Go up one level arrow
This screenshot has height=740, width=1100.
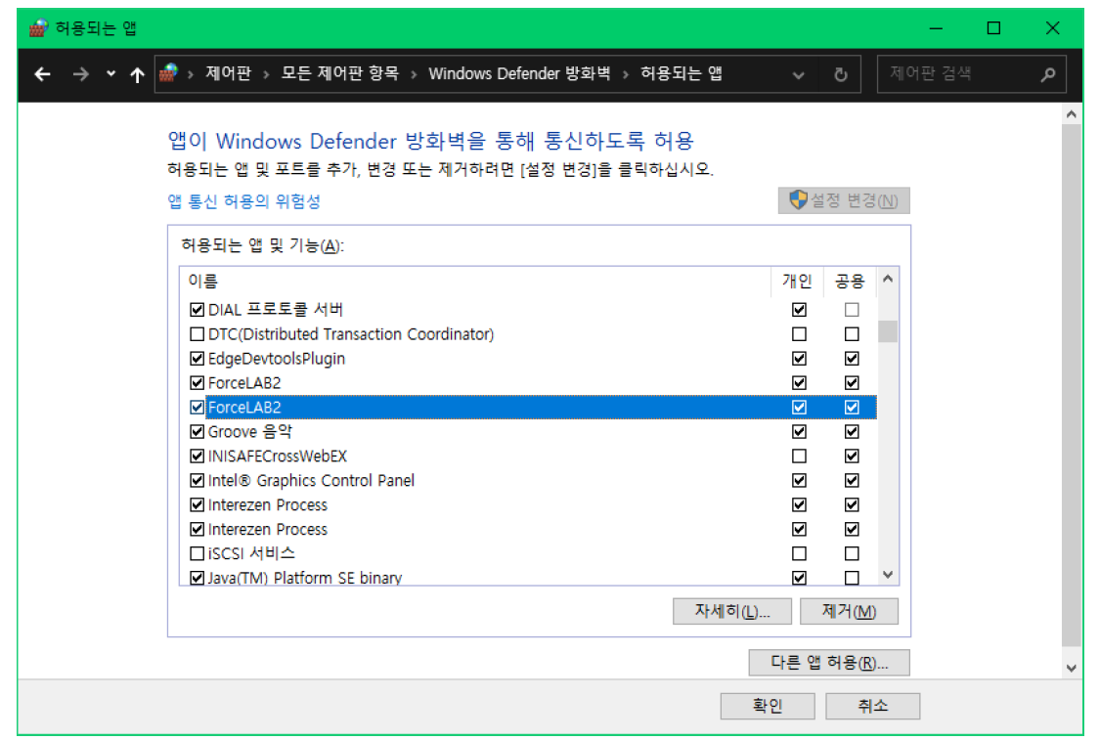138,73
